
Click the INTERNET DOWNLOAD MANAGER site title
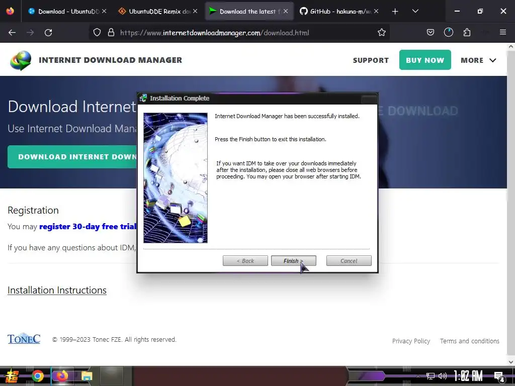[110, 60]
